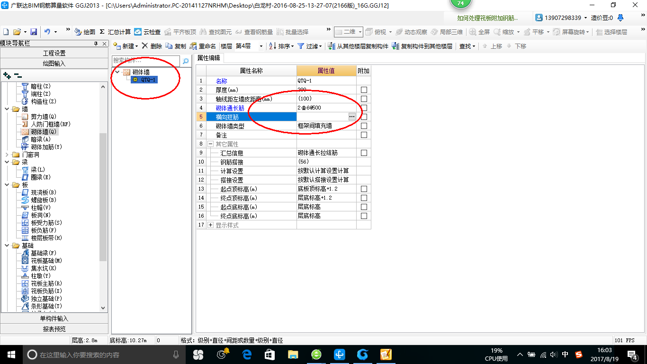Click the 重命名 rename button

203,46
